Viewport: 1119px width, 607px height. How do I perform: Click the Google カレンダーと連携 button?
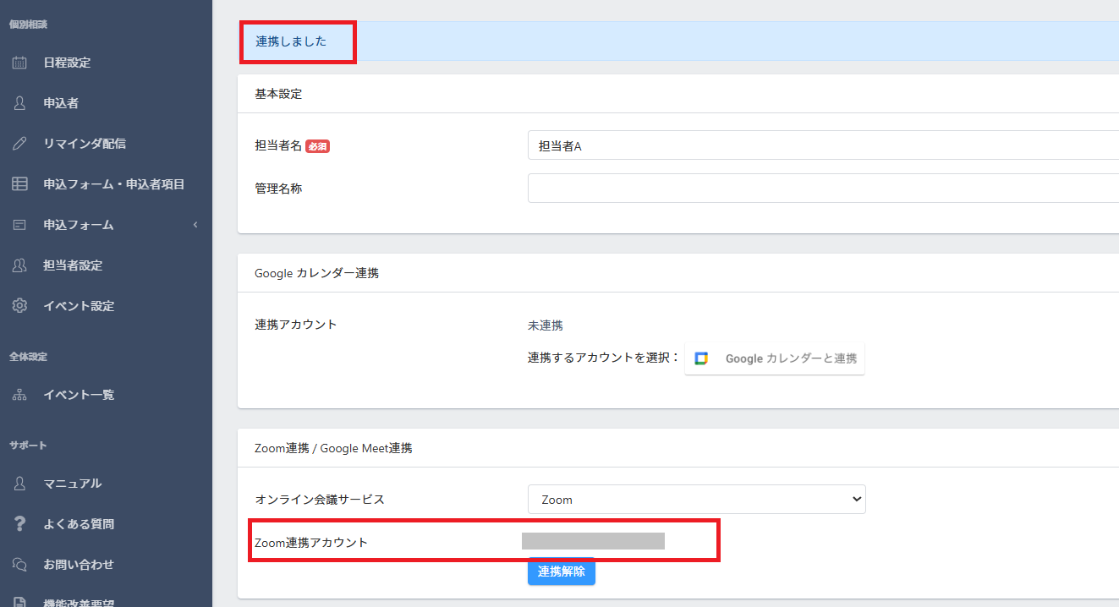[775, 358]
